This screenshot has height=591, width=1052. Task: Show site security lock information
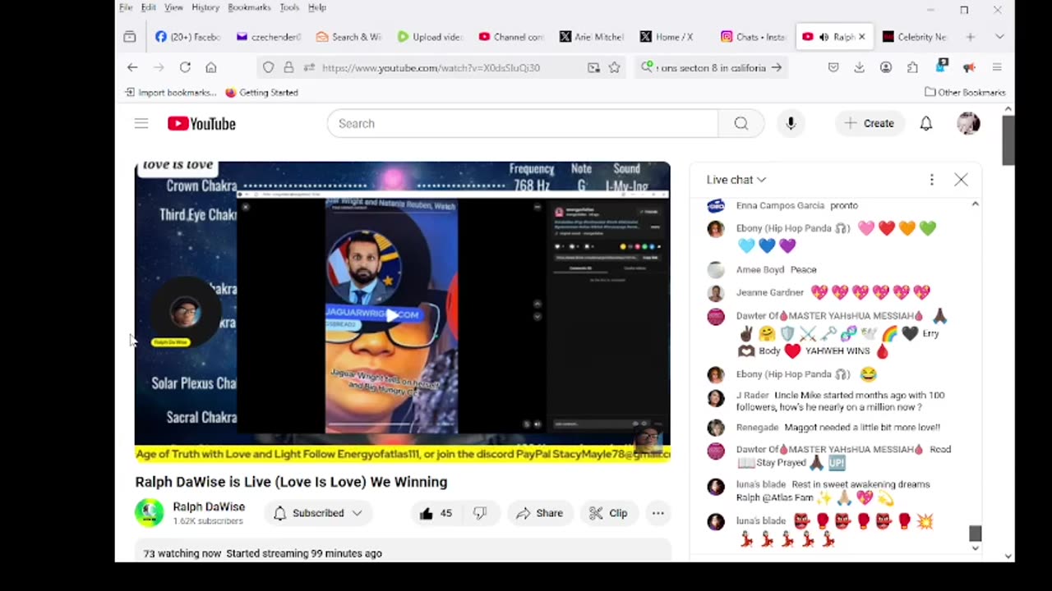[x=288, y=67]
